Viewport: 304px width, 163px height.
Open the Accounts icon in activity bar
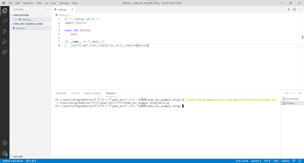click(5, 143)
